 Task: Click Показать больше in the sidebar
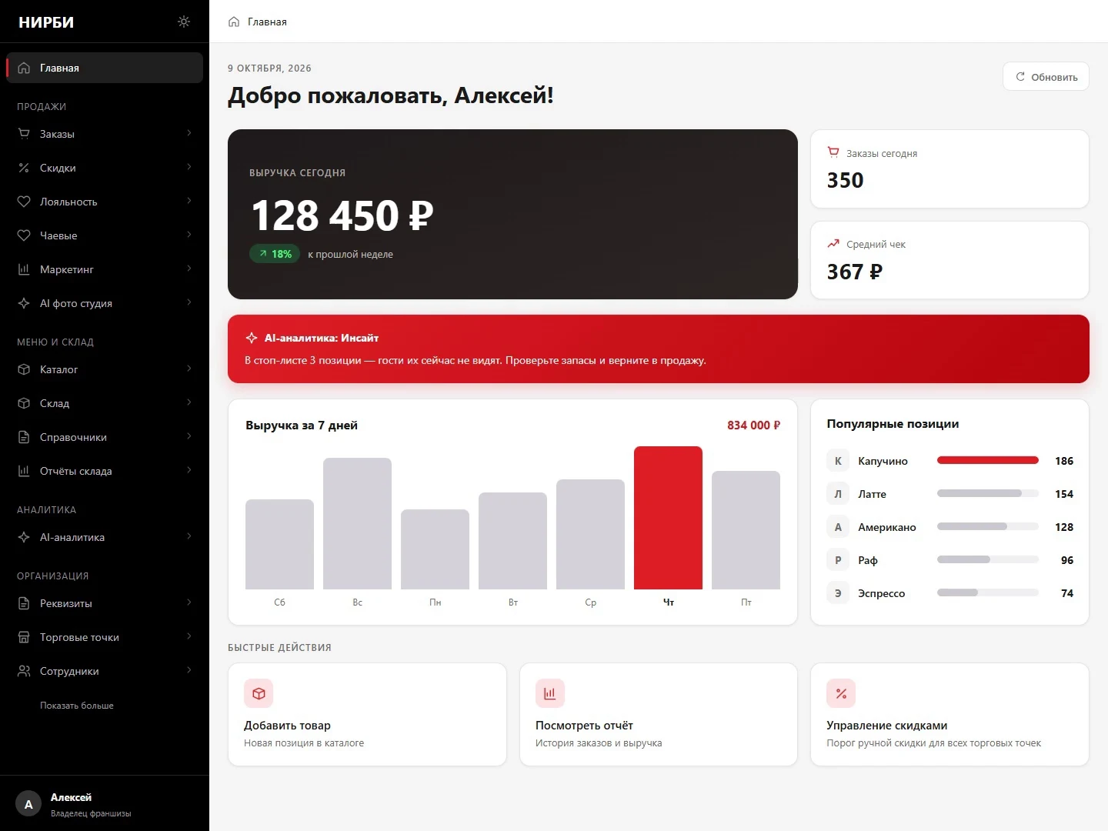77,706
